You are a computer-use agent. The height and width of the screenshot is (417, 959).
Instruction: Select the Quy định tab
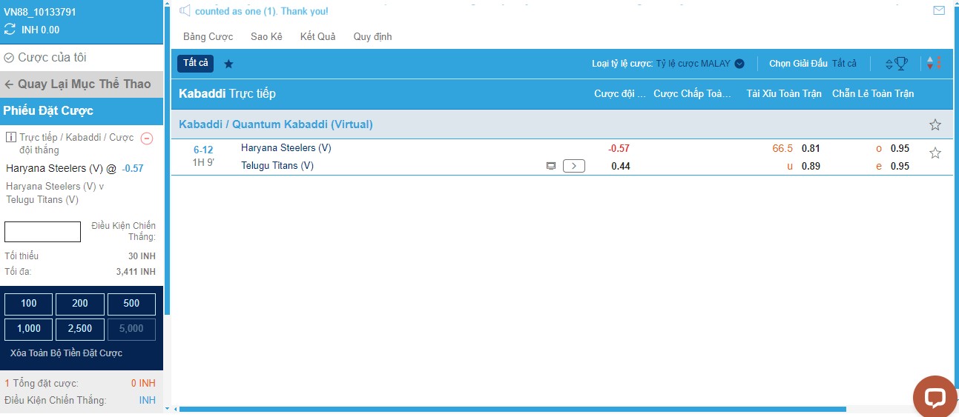372,36
